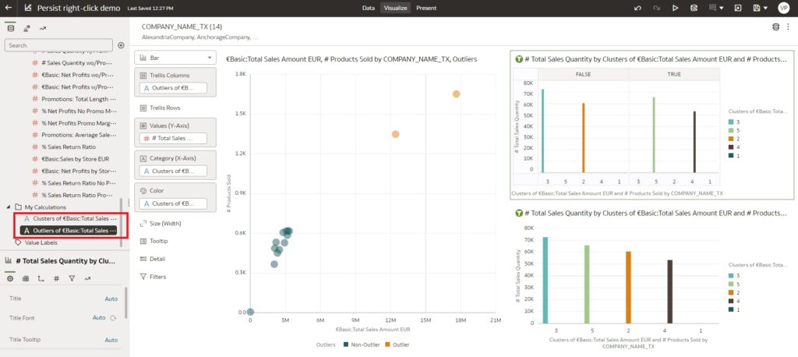The image size is (798, 357).
Task: Click the refresh data icon in header
Action: click(x=693, y=8)
